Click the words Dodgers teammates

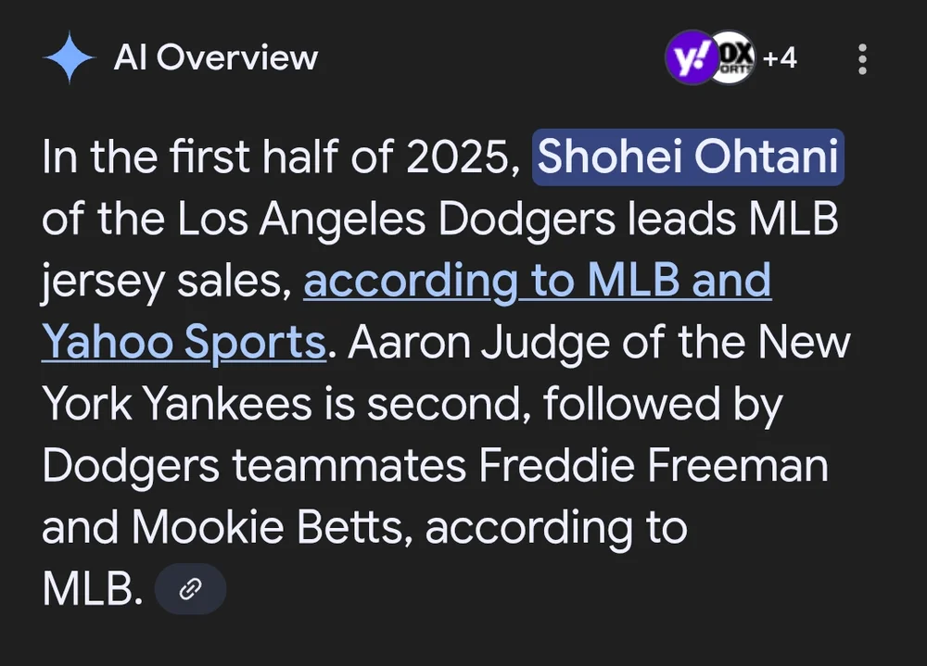point(254,466)
